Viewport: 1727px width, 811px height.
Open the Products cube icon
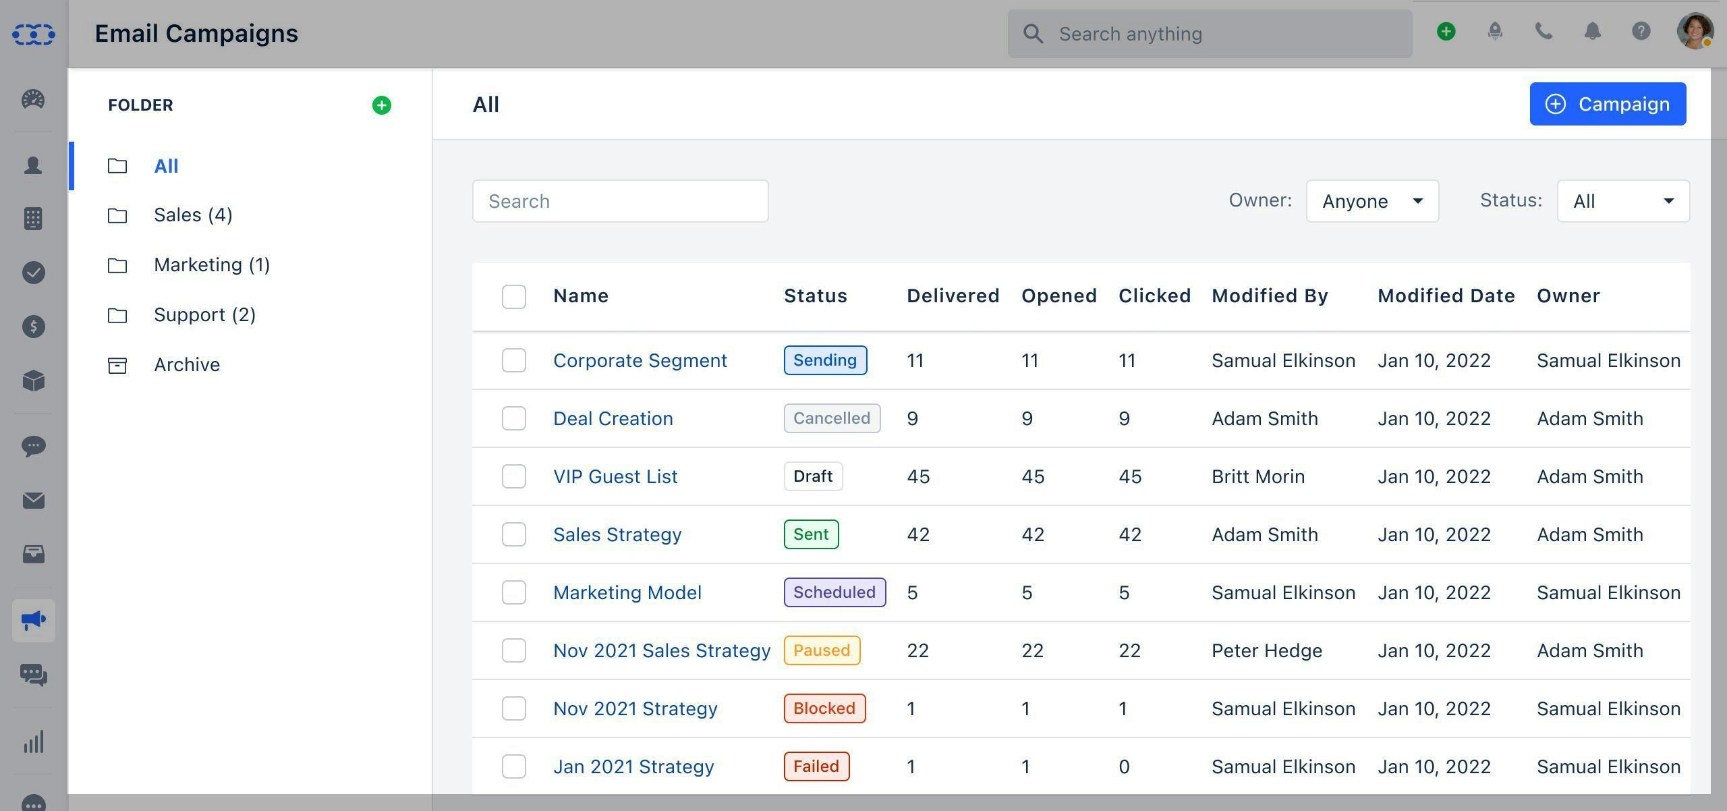(x=33, y=380)
